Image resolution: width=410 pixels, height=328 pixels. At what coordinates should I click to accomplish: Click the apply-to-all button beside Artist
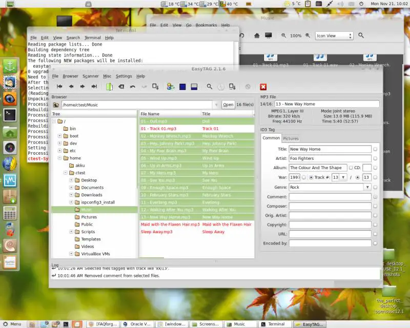point(375,158)
